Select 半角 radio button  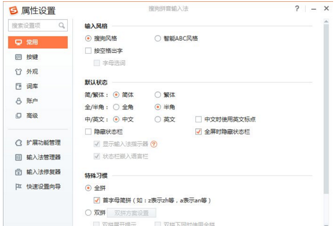pyautogui.click(x=158, y=107)
